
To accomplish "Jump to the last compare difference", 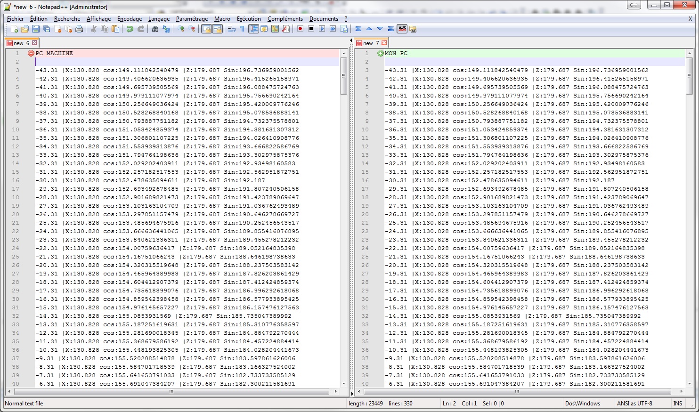I will (x=391, y=29).
